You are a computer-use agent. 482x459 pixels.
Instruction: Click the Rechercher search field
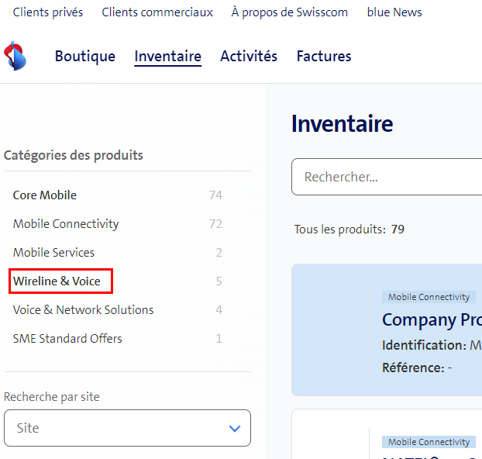[387, 178]
